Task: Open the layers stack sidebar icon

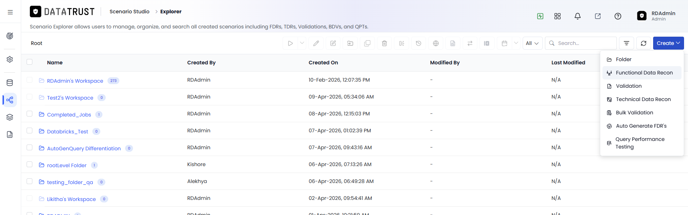Action: (10, 117)
